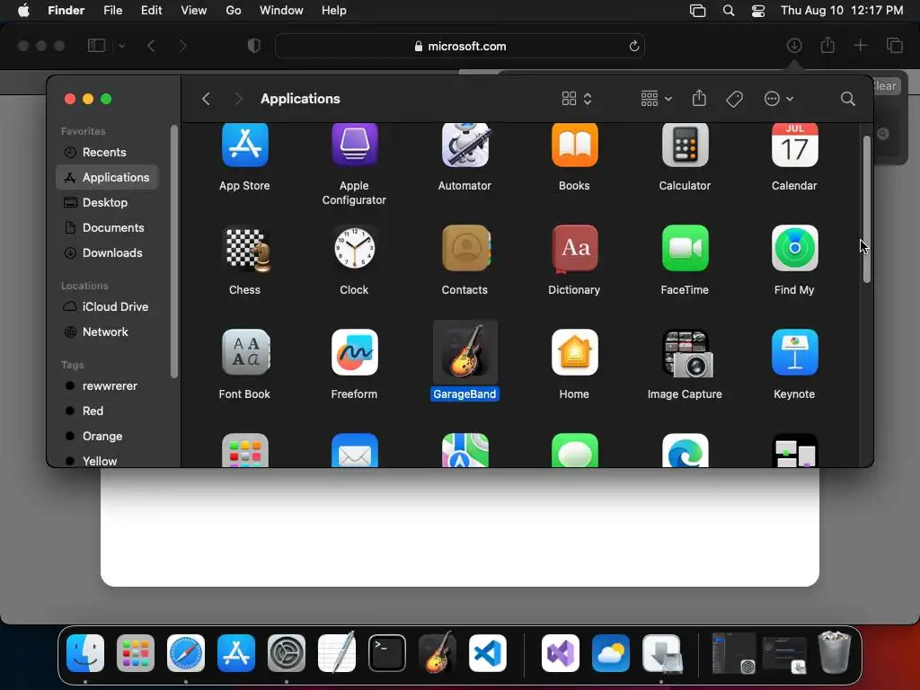Expand Safari sidebar options chevron
The width and height of the screenshot is (920, 690).
tap(122, 46)
